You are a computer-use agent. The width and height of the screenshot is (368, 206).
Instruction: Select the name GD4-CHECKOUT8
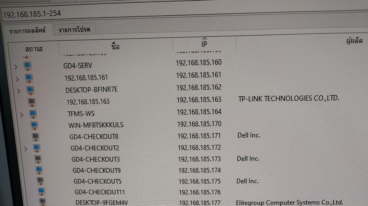94,136
